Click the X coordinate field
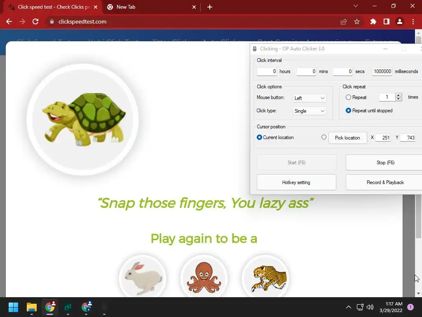This screenshot has height=317, width=422. (383, 138)
